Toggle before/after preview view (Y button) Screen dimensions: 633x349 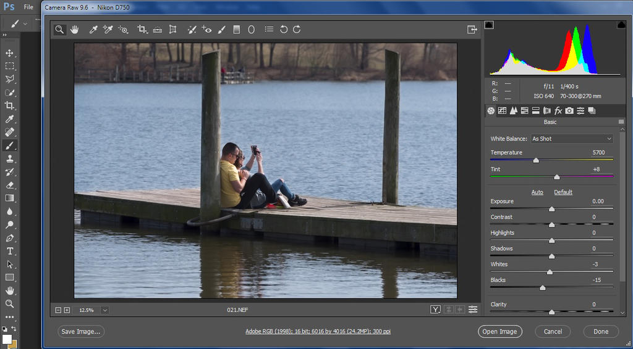click(435, 310)
